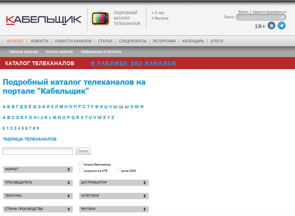Expand the СТРАНА ПРОИЗВОДСТВА dropdown
The width and height of the screenshot is (295, 216).
pyautogui.click(x=38, y=209)
